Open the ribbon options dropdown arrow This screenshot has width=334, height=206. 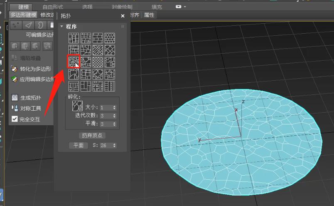click(x=185, y=7)
